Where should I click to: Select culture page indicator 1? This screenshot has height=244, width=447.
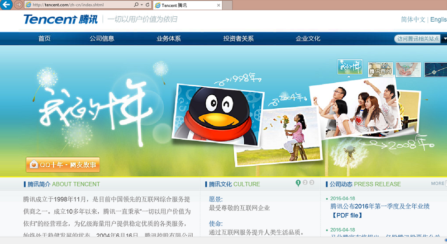click(x=298, y=183)
